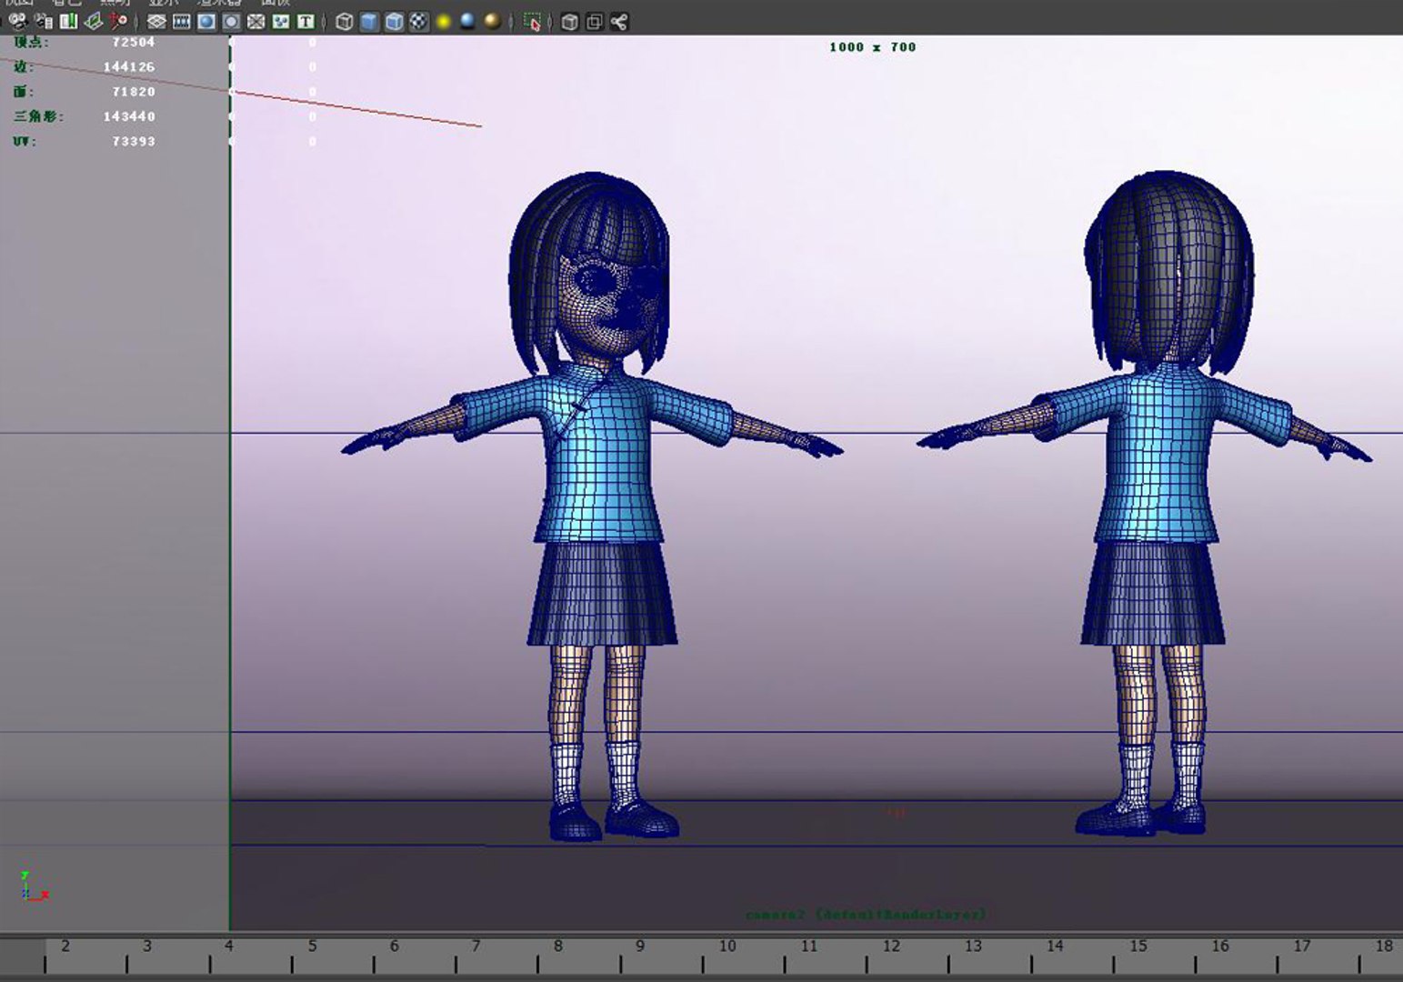Click the triangle count 143440
Image resolution: width=1403 pixels, height=982 pixels.
129,116
